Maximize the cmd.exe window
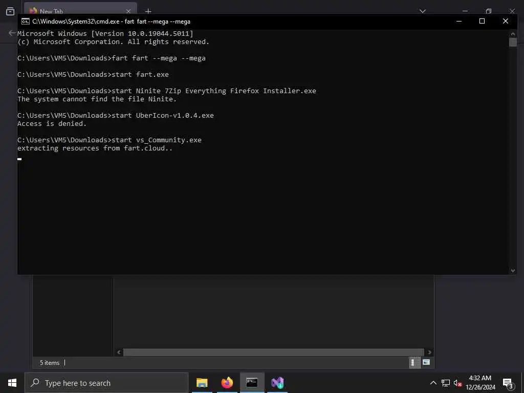 [x=482, y=21]
